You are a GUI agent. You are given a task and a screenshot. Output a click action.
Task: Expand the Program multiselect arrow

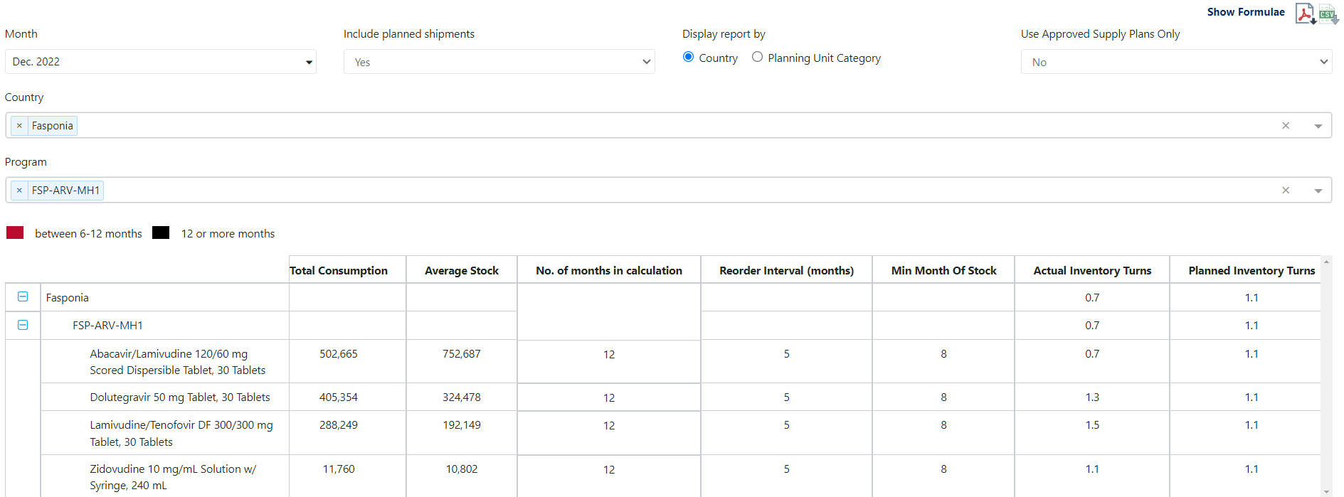click(x=1318, y=191)
